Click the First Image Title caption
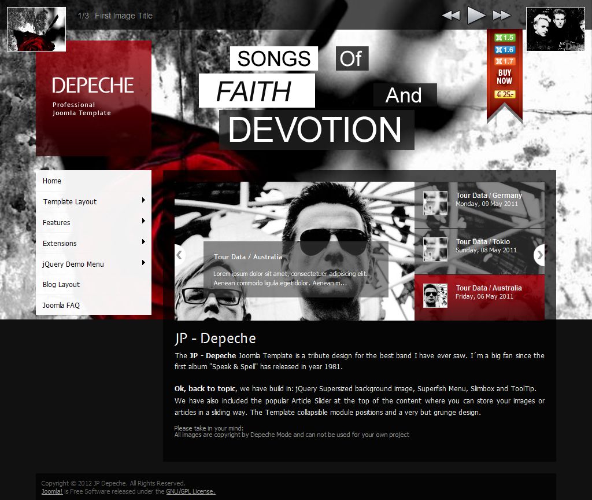This screenshot has width=592, height=500. click(x=124, y=16)
